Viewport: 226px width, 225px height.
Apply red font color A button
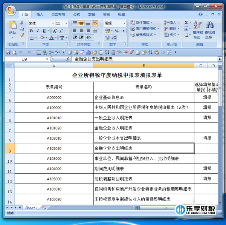click(x=52, y=38)
